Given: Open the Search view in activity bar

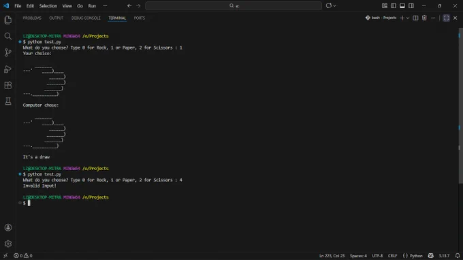Looking at the screenshot, I should 8,36.
